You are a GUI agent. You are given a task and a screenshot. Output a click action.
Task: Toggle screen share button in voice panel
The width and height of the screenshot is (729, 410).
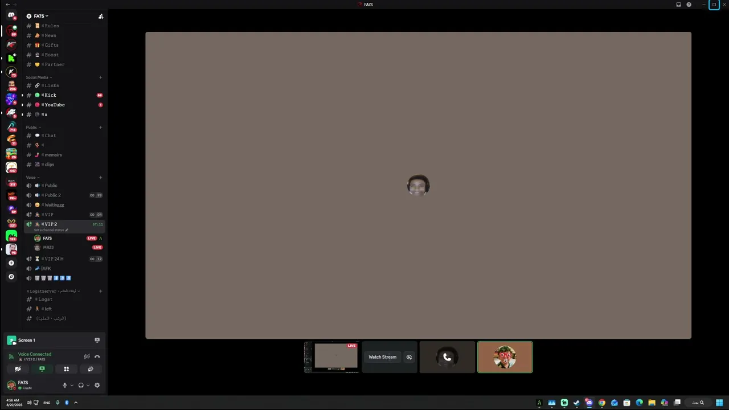(42, 369)
